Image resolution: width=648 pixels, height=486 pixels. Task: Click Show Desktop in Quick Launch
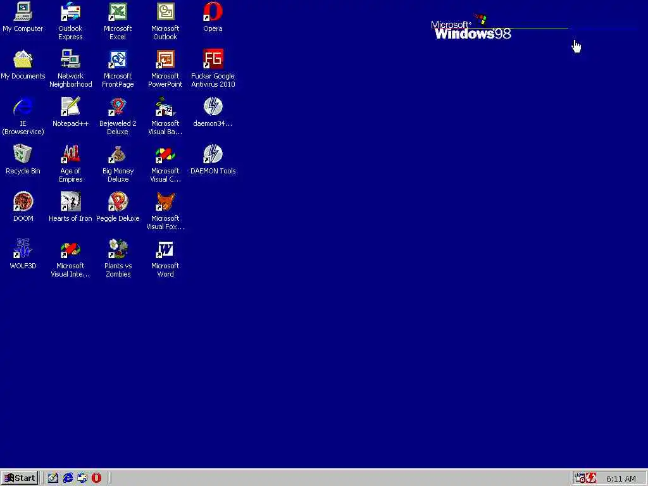coord(53,478)
